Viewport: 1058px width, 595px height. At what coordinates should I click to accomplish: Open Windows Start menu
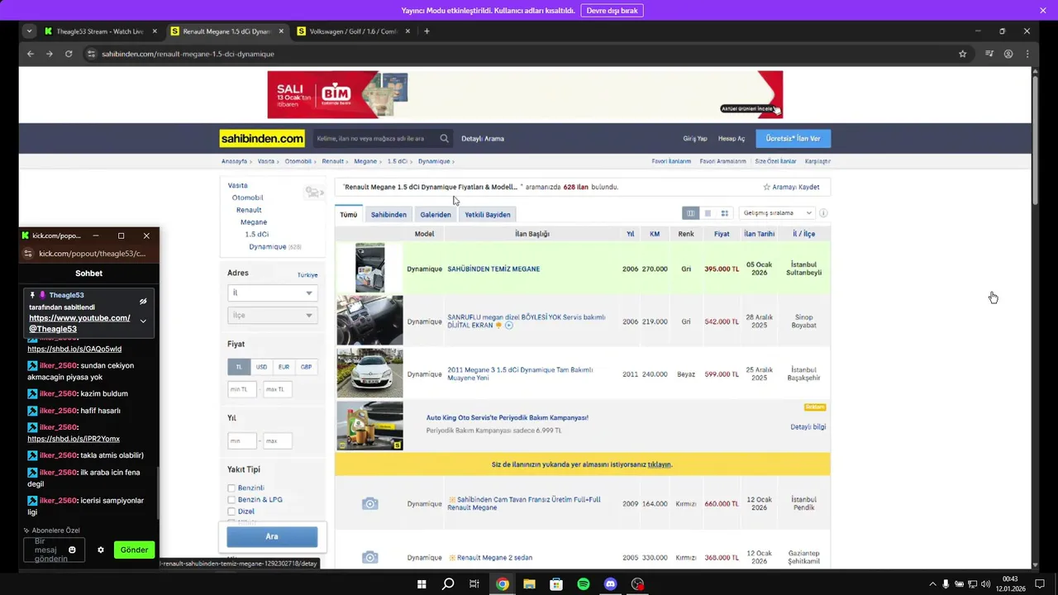422,584
